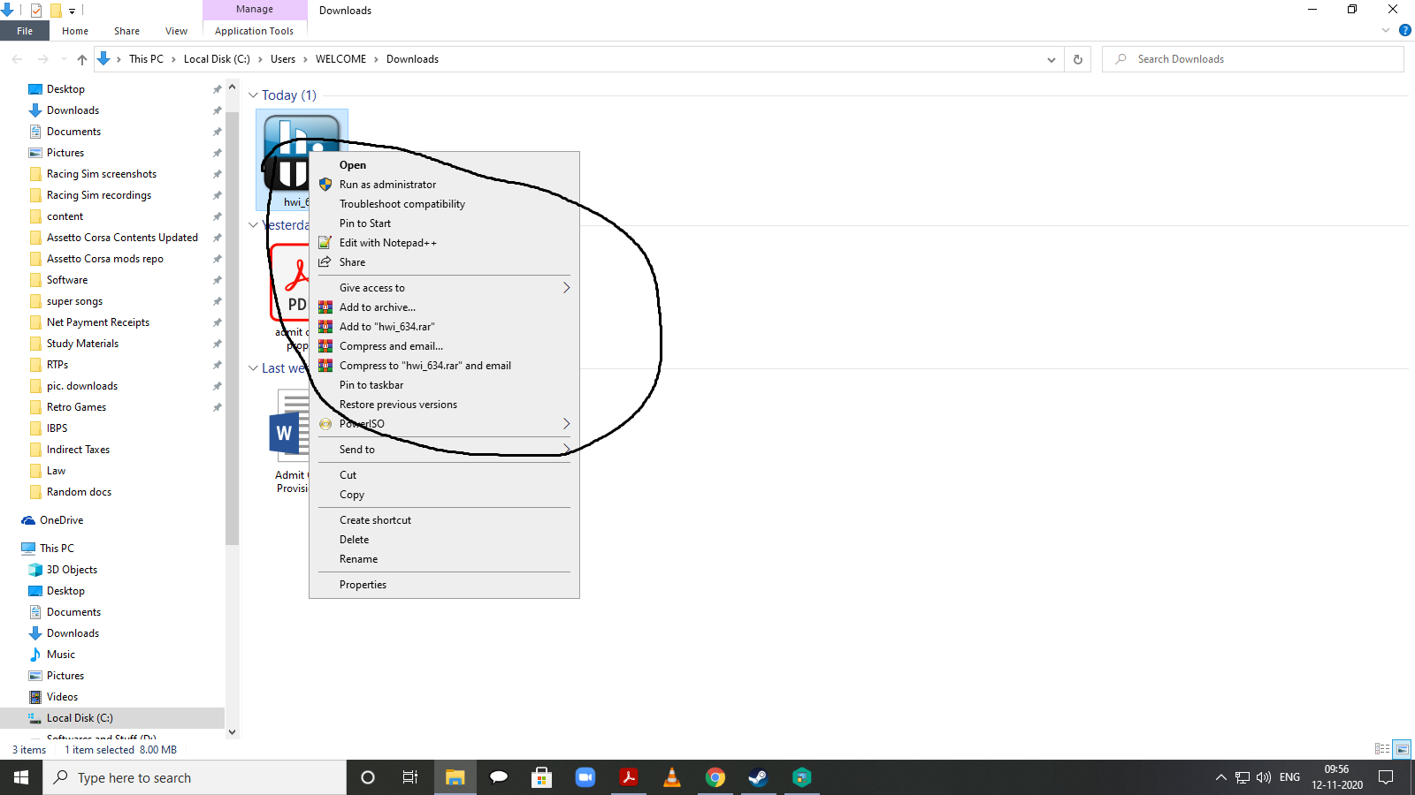Click Type here to search box
1415x795 pixels.
[195, 777]
